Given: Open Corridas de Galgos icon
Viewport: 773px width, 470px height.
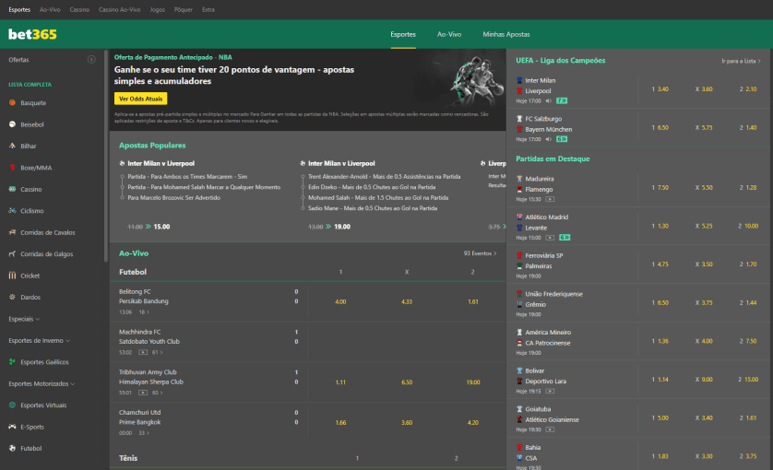Looking at the screenshot, I should [x=12, y=253].
